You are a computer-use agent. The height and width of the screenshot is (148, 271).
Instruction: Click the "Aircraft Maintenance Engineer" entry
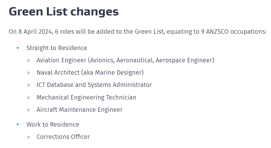pos(79,110)
